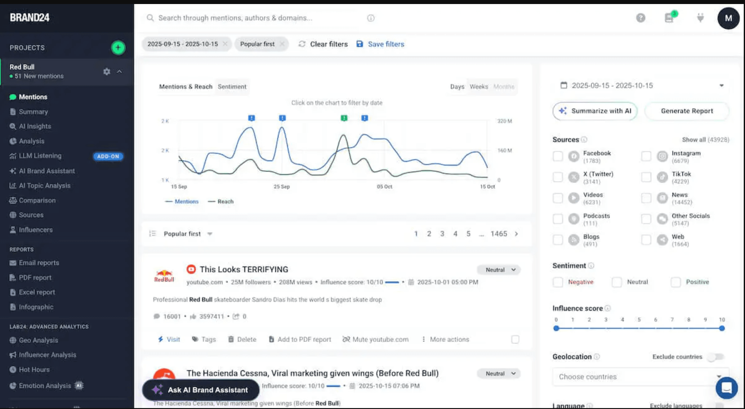Open Neutral sentiment dropdown on first mention
This screenshot has width=745, height=409.
pyautogui.click(x=498, y=270)
